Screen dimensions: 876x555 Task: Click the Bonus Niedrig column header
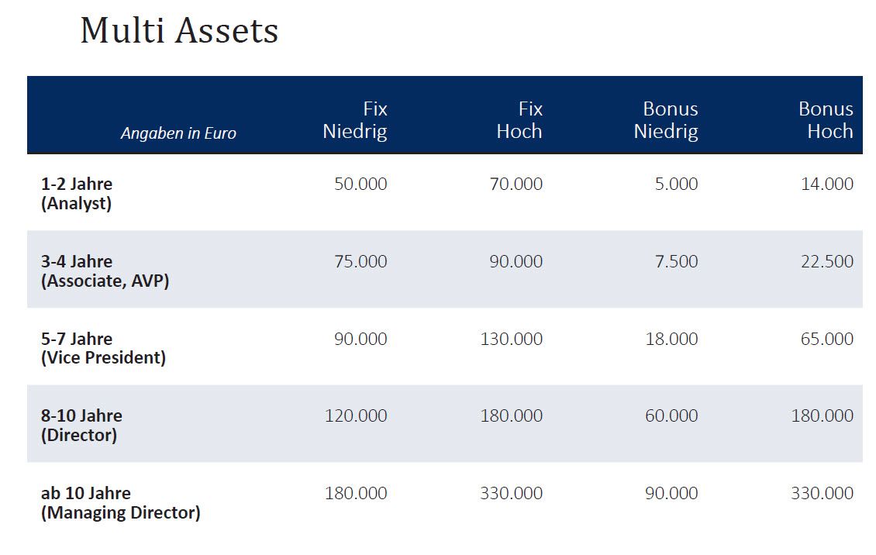(x=666, y=120)
